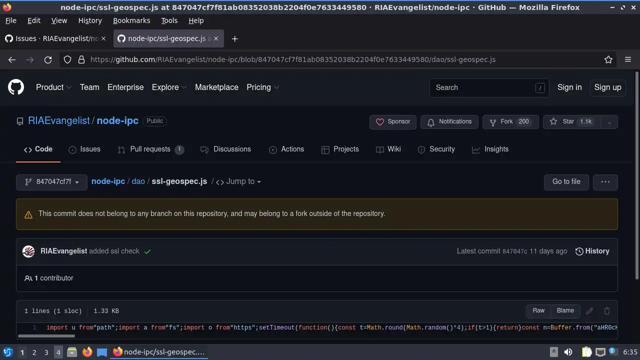Open the History menu in menu bar
The image size is (640, 360).
coord(90,20)
